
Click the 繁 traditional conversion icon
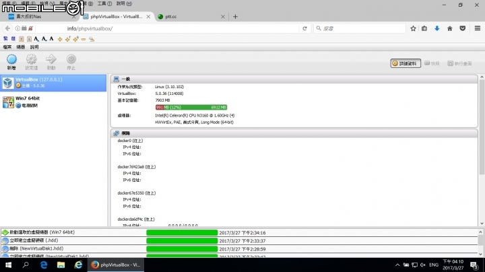[x=5, y=39]
